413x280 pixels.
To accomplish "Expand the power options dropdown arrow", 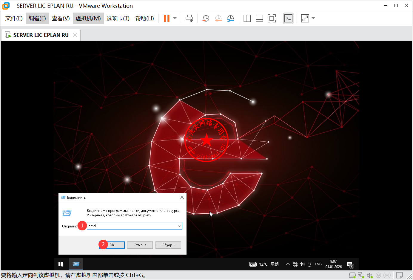I will (x=175, y=19).
